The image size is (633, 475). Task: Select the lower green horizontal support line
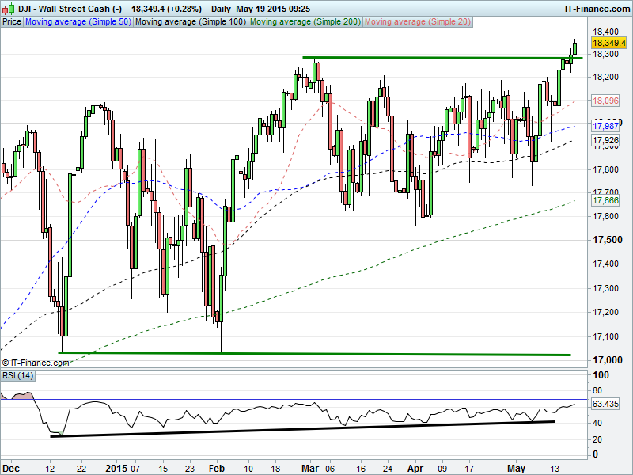(316, 354)
